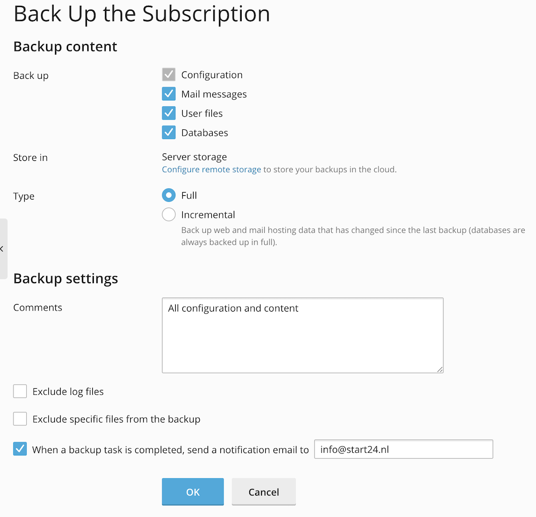Image resolution: width=536 pixels, height=517 pixels.
Task: Expand the collapsed left sidebar panel
Action: [2, 248]
